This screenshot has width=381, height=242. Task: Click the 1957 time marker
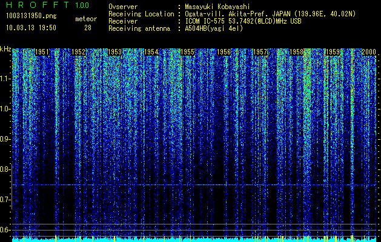click(x=260, y=52)
